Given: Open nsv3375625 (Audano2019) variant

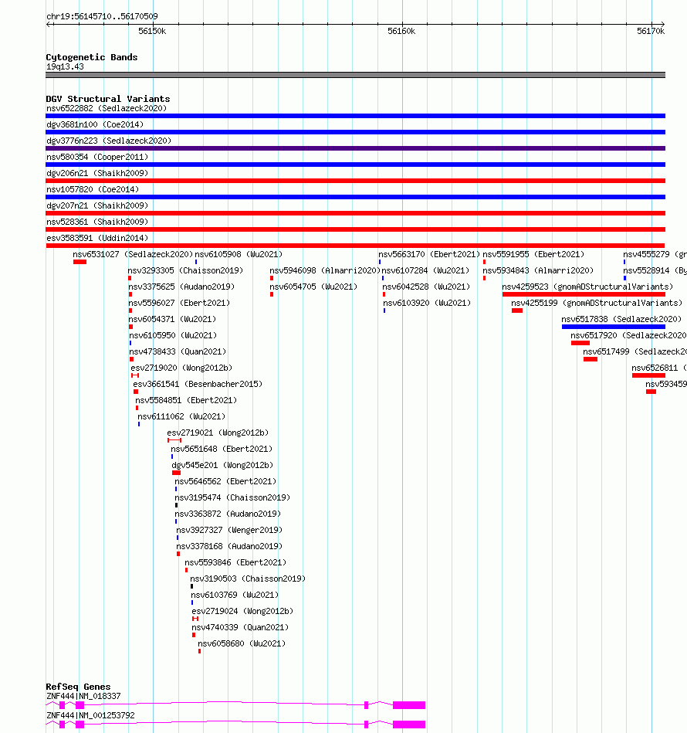Looking at the screenshot, I should pyautogui.click(x=181, y=287).
